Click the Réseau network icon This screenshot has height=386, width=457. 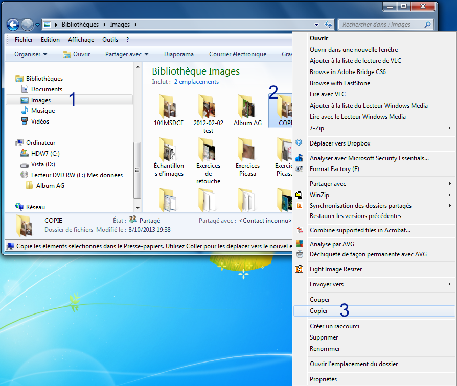coord(19,207)
